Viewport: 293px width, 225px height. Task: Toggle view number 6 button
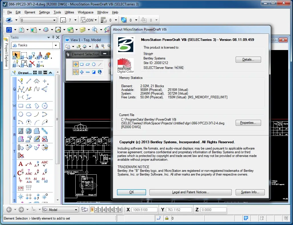[112, 210]
